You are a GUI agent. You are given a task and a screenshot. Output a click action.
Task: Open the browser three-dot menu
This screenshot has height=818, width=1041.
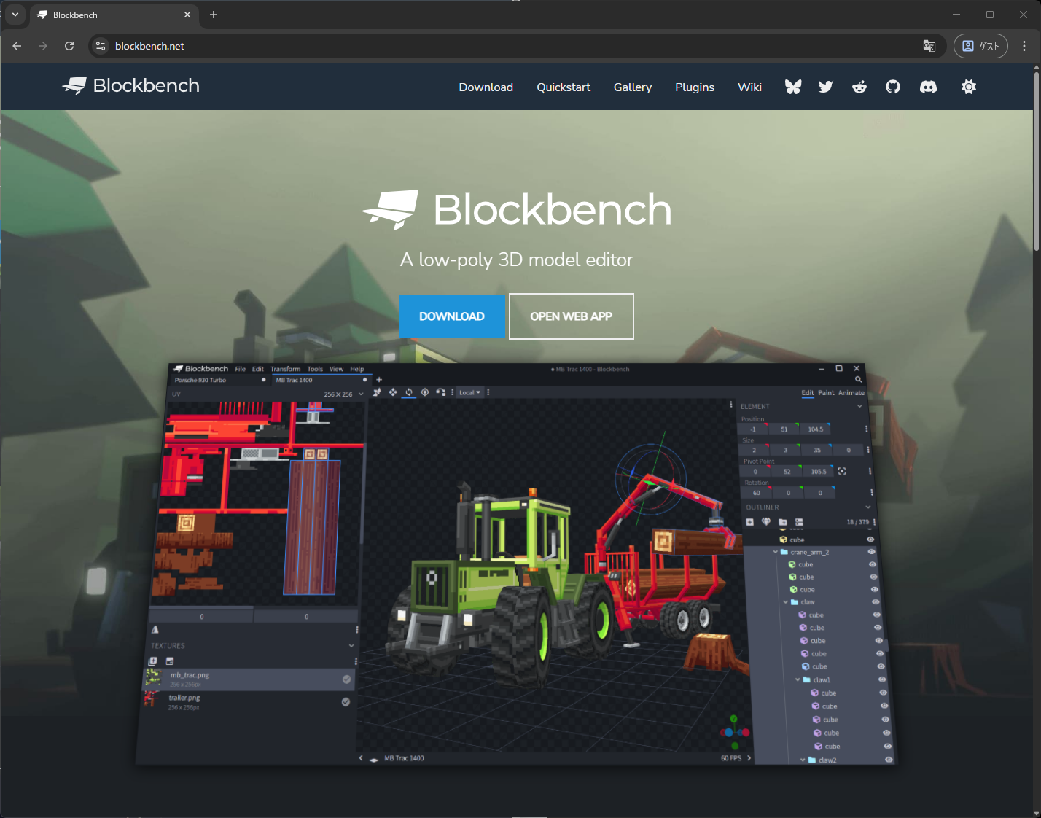click(x=1024, y=46)
